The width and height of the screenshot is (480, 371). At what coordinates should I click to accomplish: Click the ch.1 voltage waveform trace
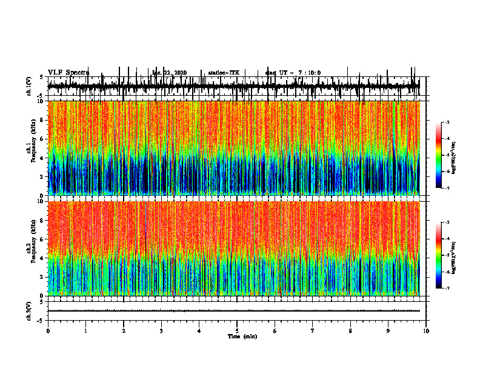coord(233,86)
